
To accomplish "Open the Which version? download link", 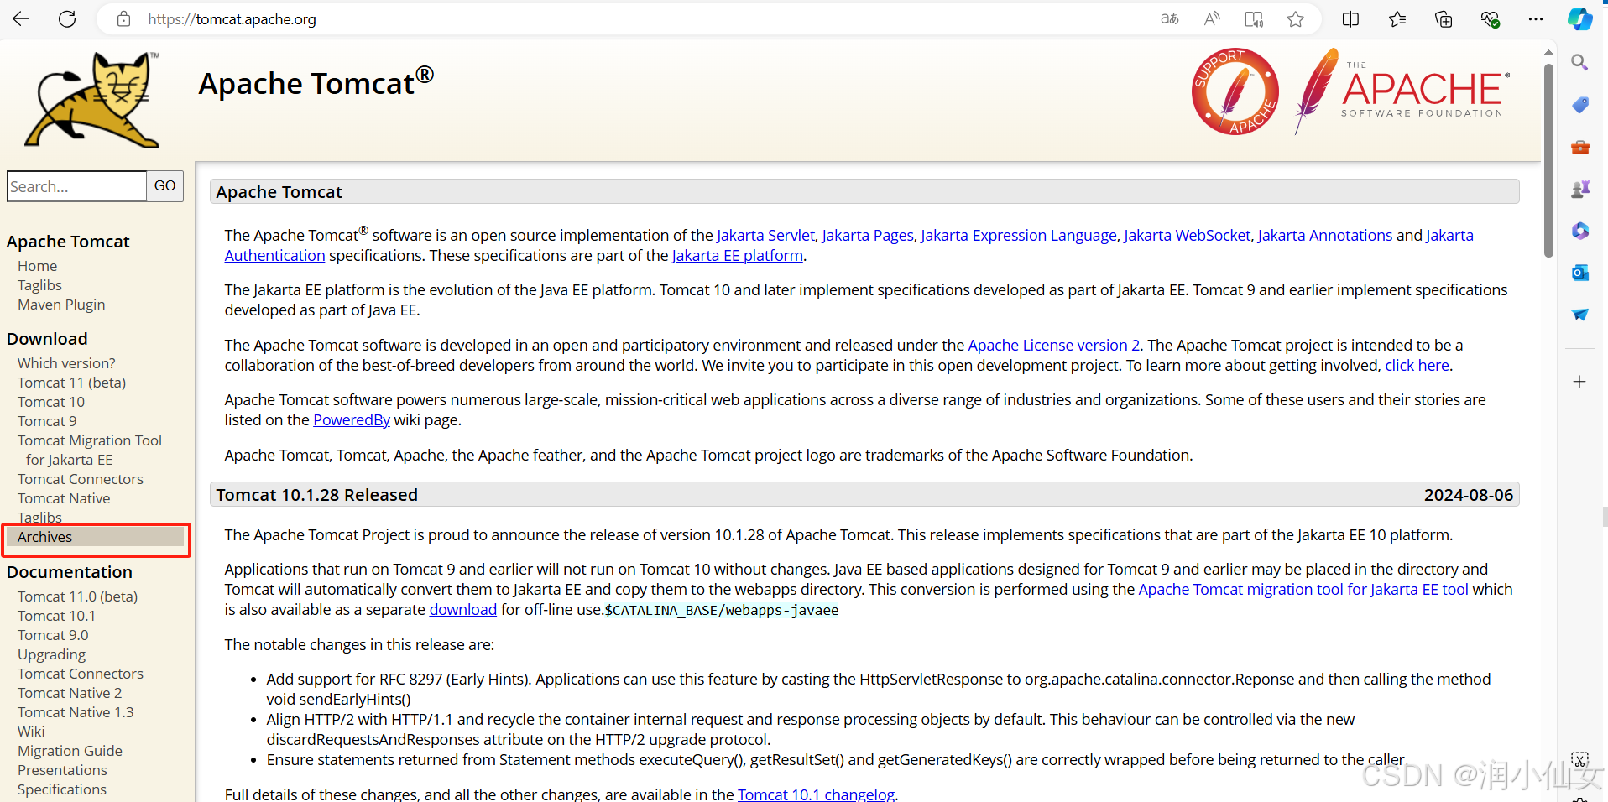I will click(66, 363).
